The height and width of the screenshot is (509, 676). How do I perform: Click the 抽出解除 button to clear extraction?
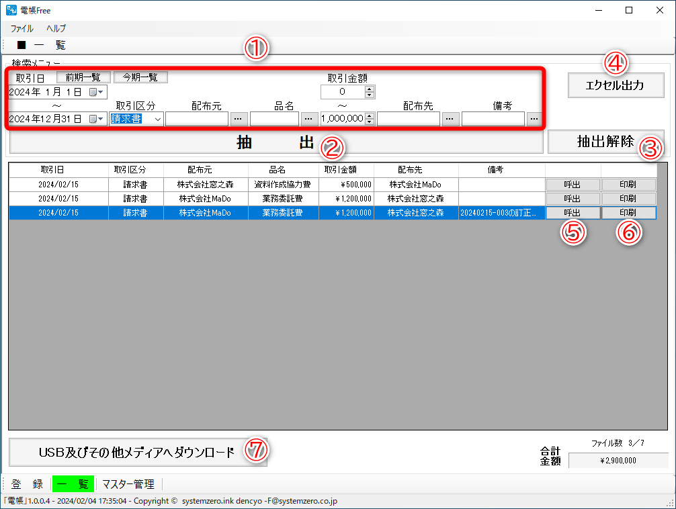coord(606,142)
